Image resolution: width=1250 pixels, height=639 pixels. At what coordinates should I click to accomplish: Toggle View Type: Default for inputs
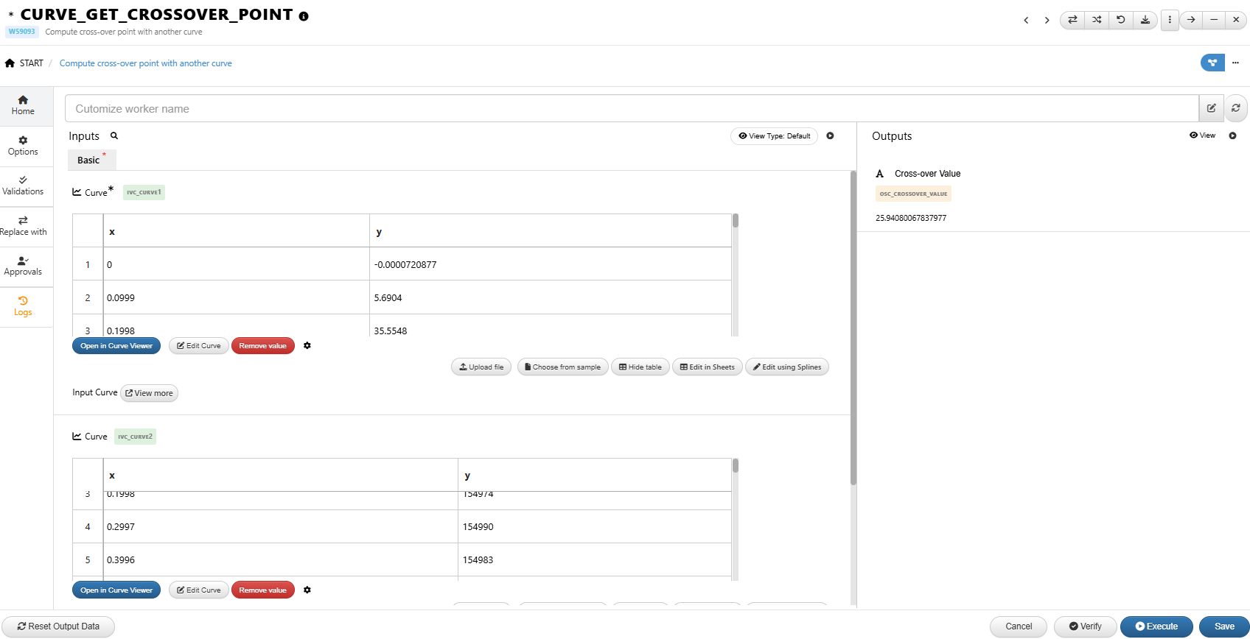pyautogui.click(x=774, y=136)
